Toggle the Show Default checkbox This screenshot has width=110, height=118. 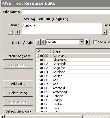click(x=95, y=42)
